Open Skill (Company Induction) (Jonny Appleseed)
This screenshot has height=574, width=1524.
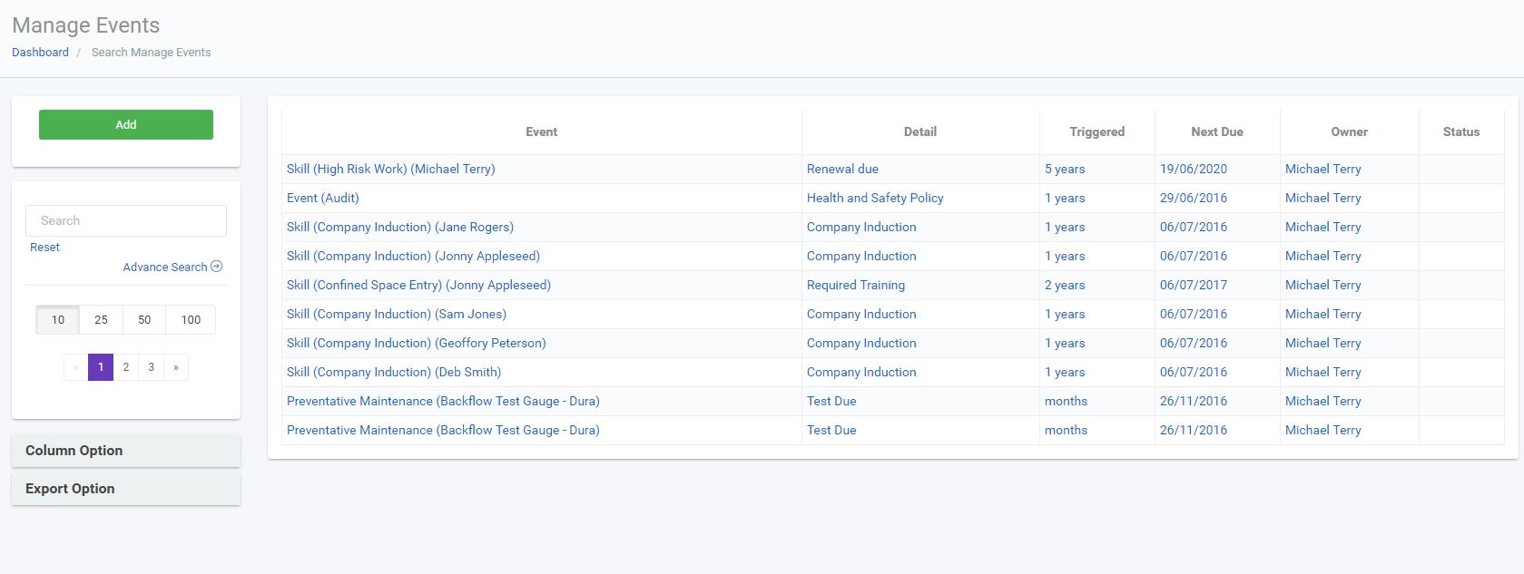pos(413,256)
